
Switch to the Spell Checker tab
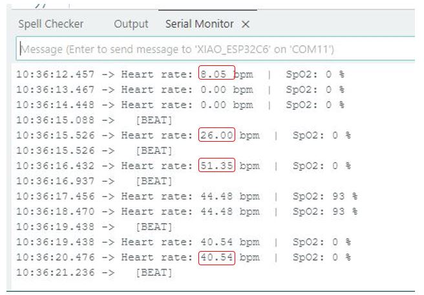[x=51, y=24]
